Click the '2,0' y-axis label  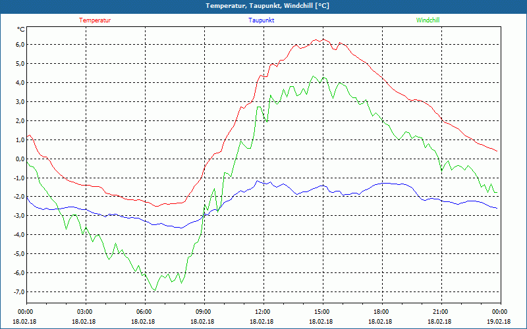20,121
